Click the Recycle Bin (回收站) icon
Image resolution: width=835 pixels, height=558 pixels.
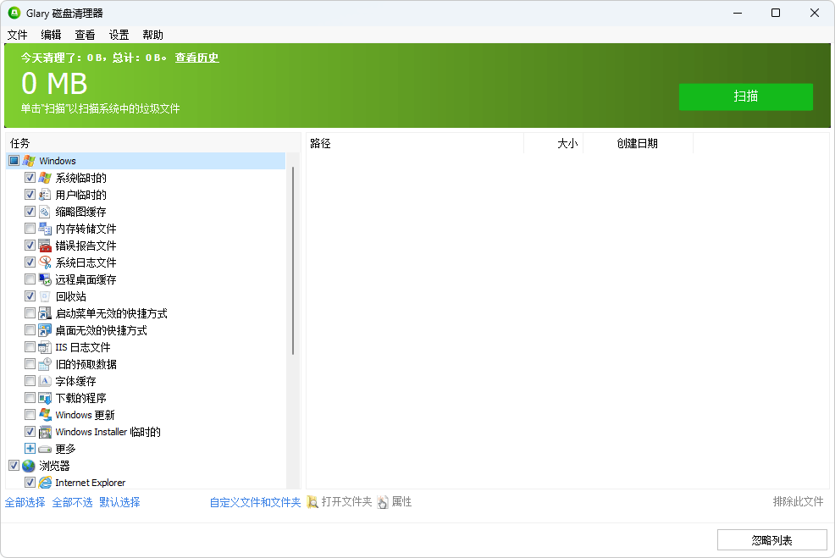point(45,296)
